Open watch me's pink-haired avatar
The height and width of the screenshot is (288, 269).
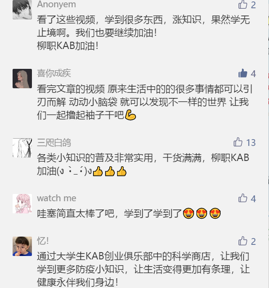coord(22,204)
